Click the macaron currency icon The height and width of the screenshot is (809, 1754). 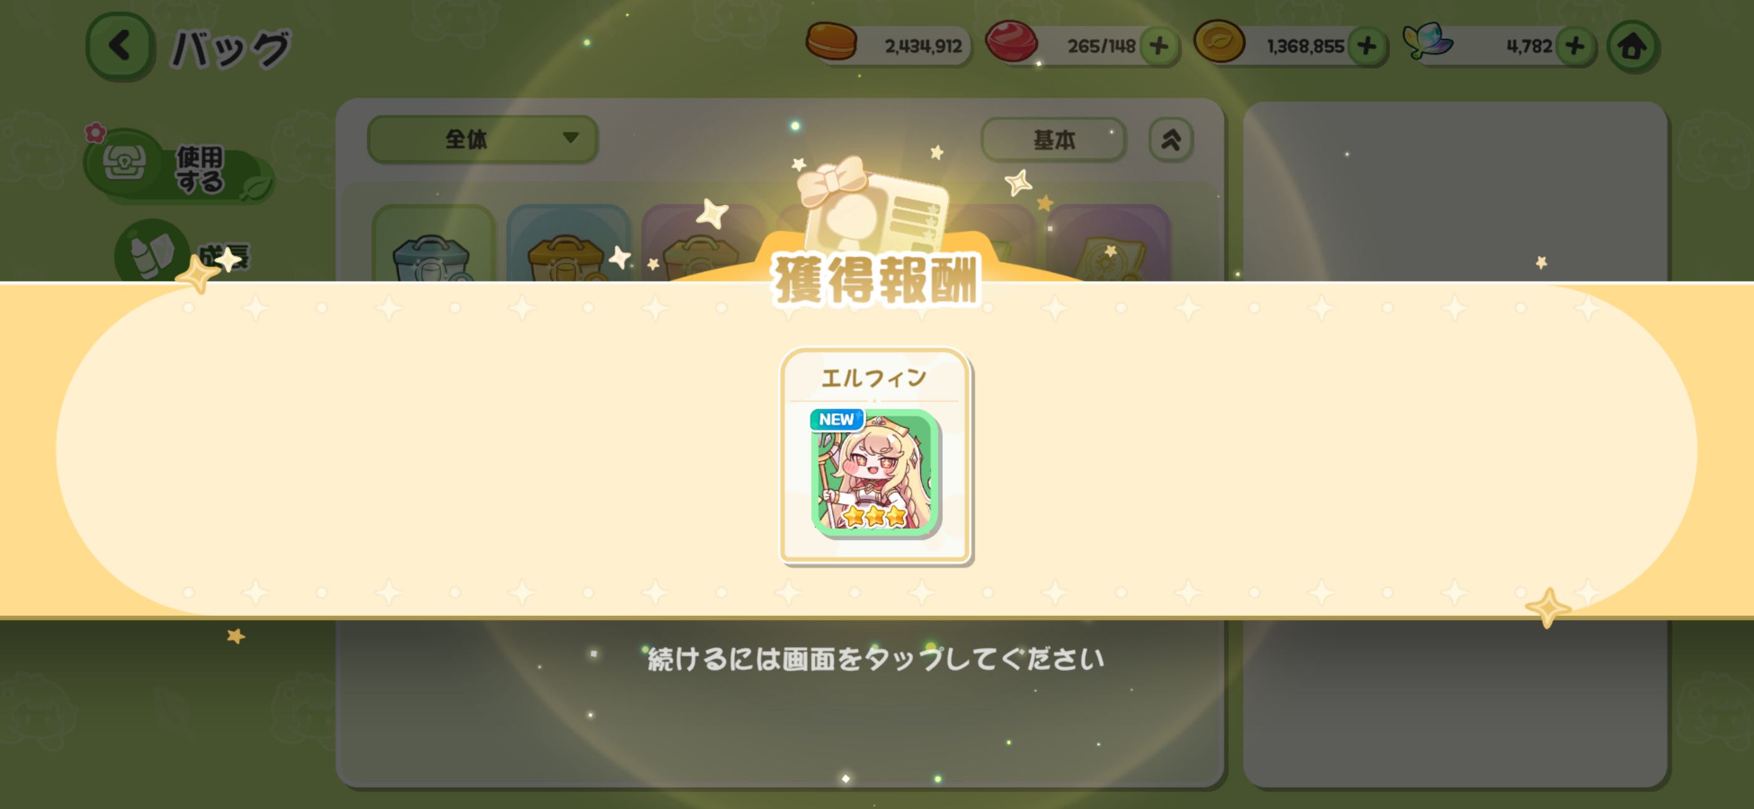pos(831,41)
